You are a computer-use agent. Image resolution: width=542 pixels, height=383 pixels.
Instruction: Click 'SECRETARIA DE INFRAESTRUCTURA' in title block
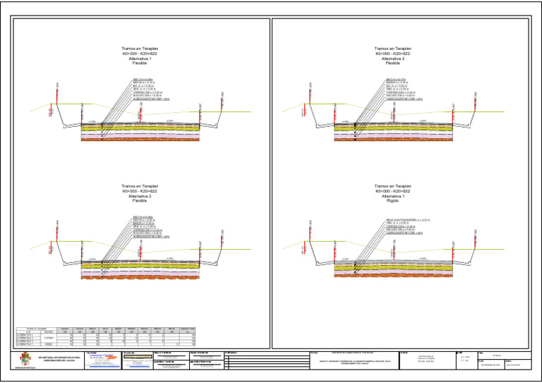pos(59,358)
